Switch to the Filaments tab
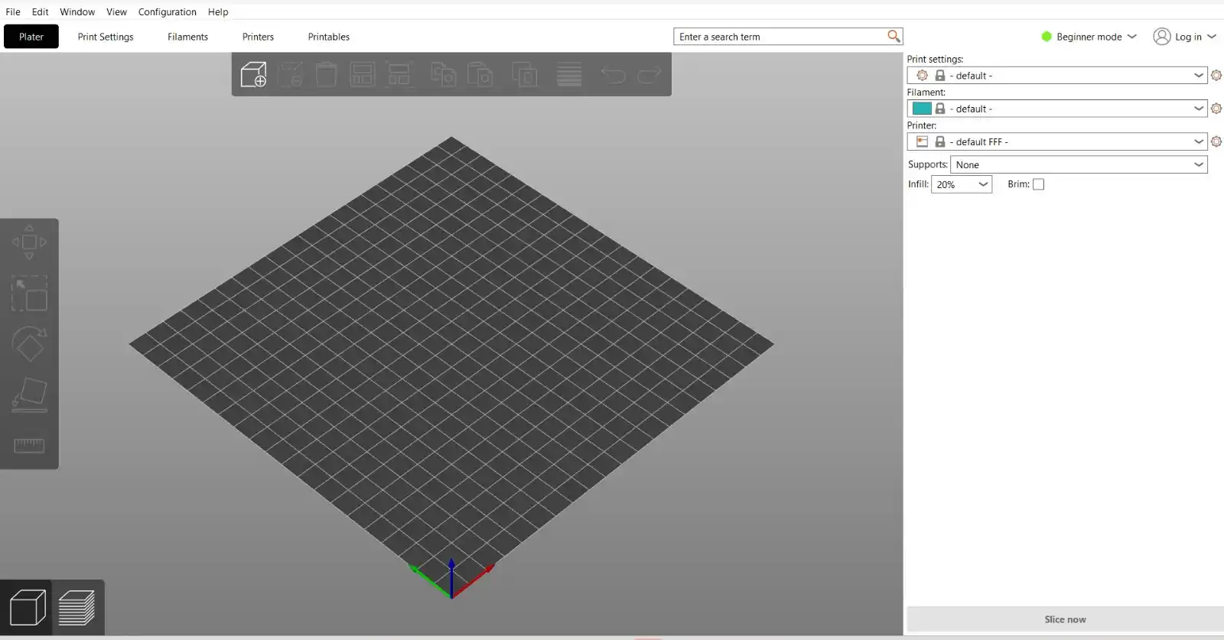This screenshot has width=1224, height=640. [x=187, y=37]
